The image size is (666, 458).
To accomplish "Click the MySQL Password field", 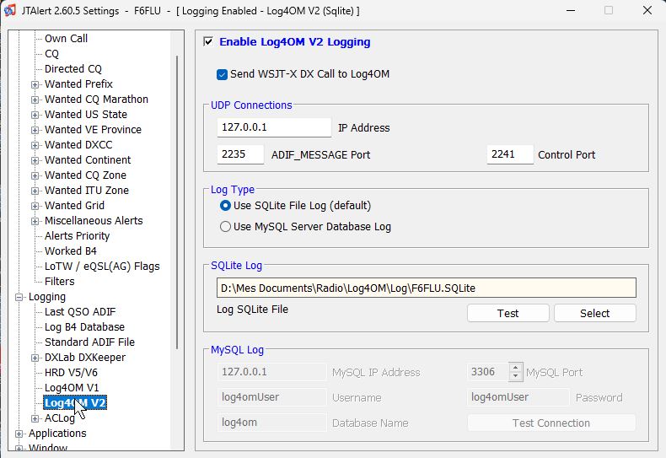I will 518,397.
